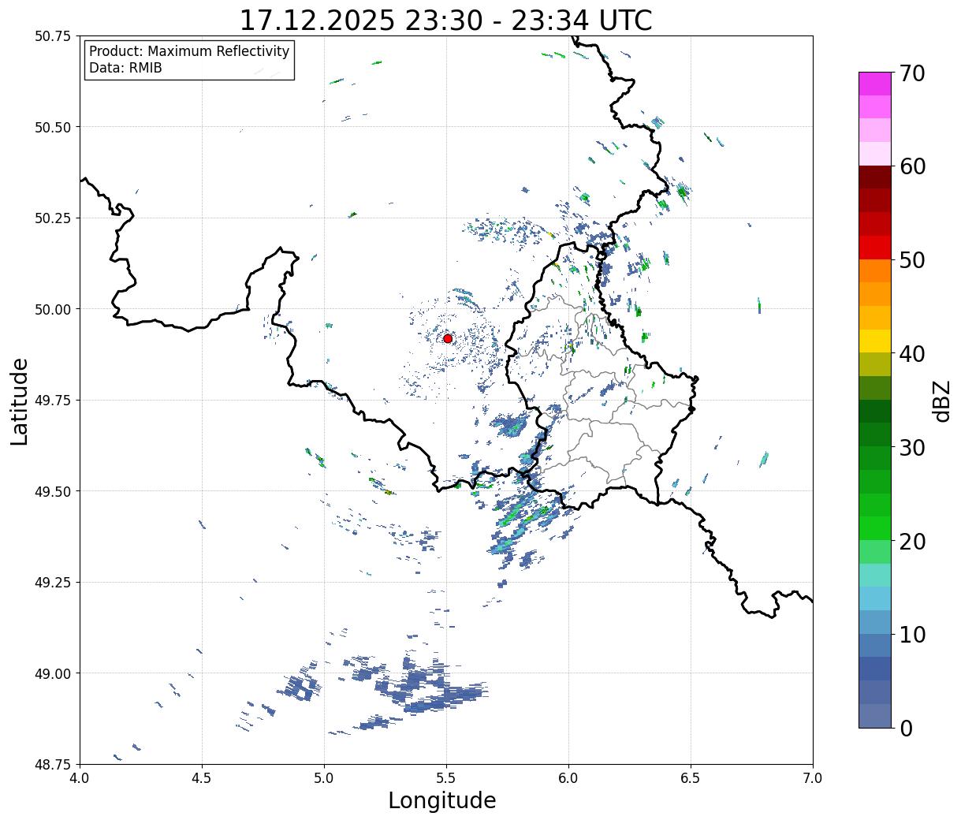Click the 50 tick label on the colorbar
This screenshot has height=820, width=961.
click(912, 260)
